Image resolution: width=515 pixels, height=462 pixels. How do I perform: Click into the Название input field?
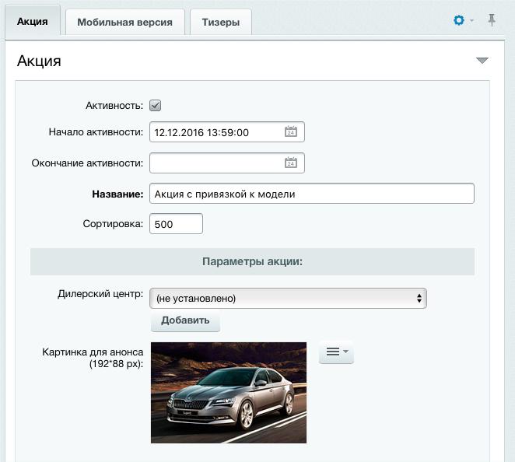click(312, 194)
